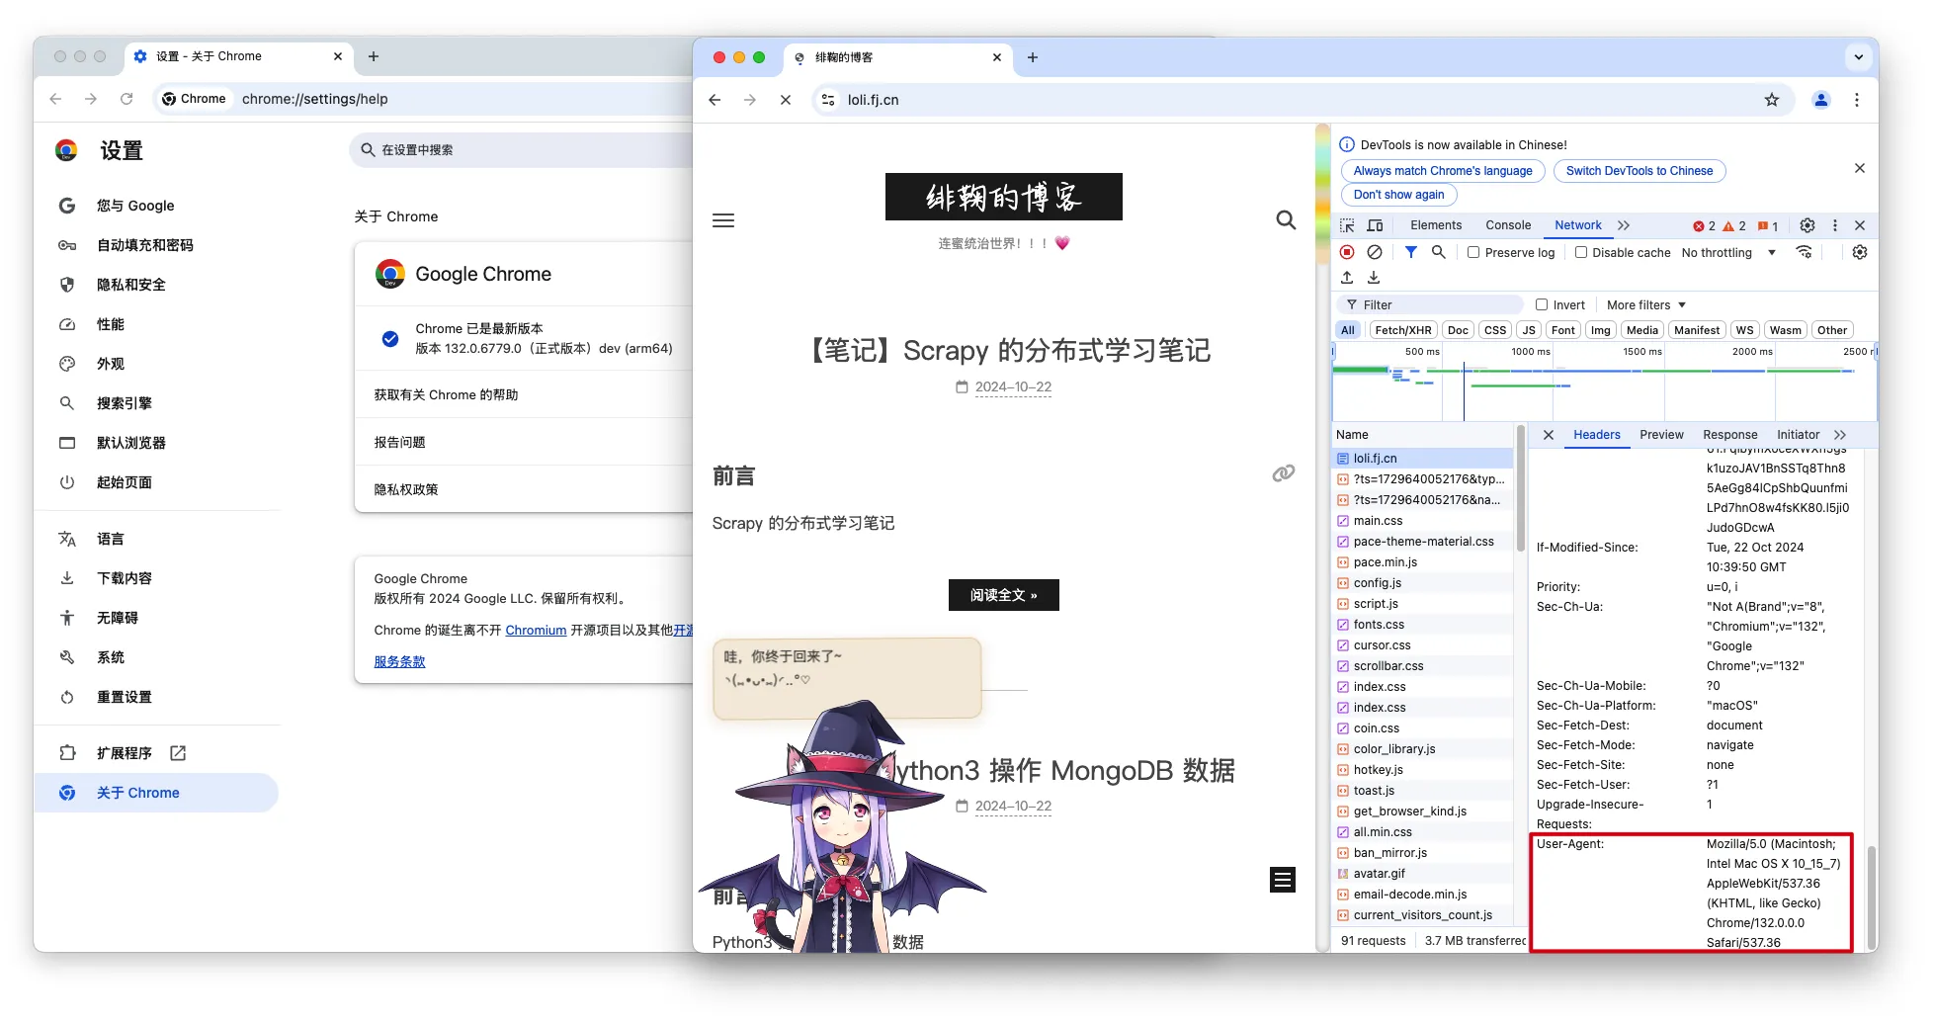1934x1026 pixels.
Task: Copy the 前言 heading link icon
Action: [1284, 473]
